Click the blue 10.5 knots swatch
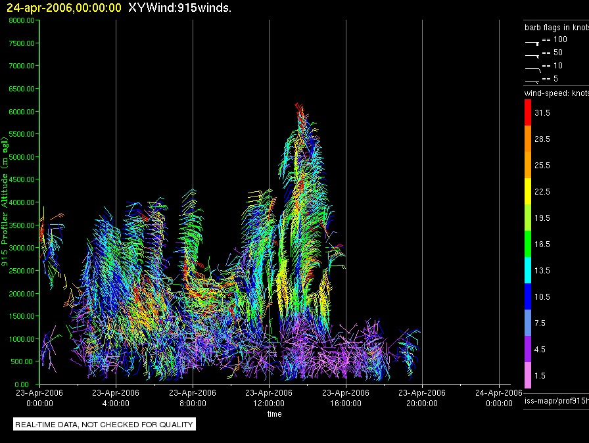Viewport: 589px width, 443px height. [x=528, y=296]
